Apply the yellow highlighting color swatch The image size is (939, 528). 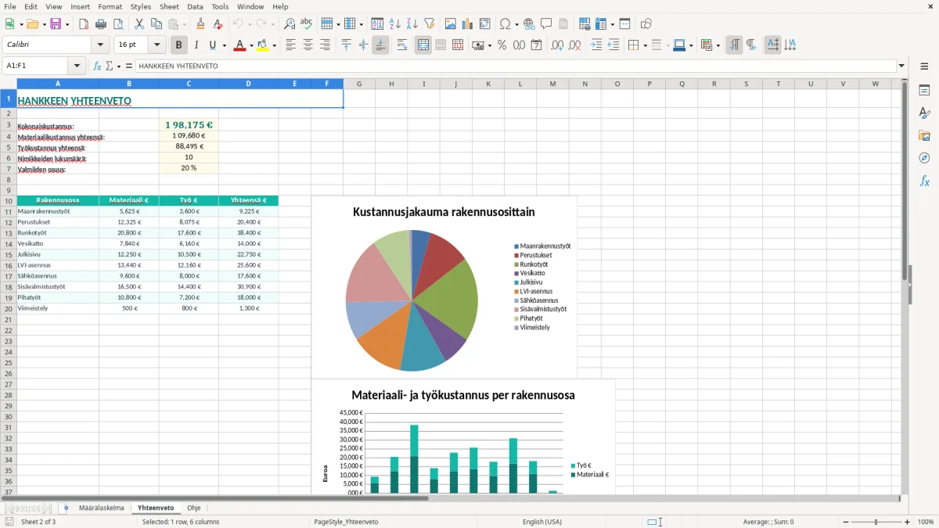point(263,45)
